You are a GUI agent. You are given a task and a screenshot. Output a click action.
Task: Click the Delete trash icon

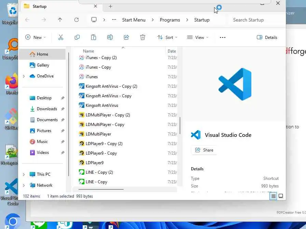click(143, 37)
